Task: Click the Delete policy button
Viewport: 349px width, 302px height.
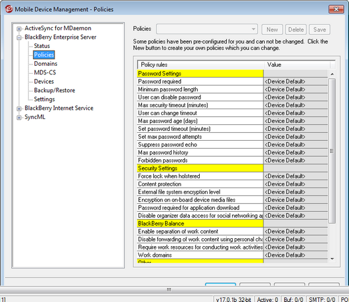Action: (x=296, y=30)
